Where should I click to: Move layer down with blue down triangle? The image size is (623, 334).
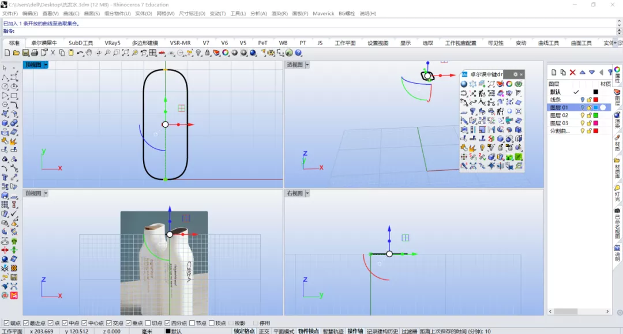click(592, 72)
